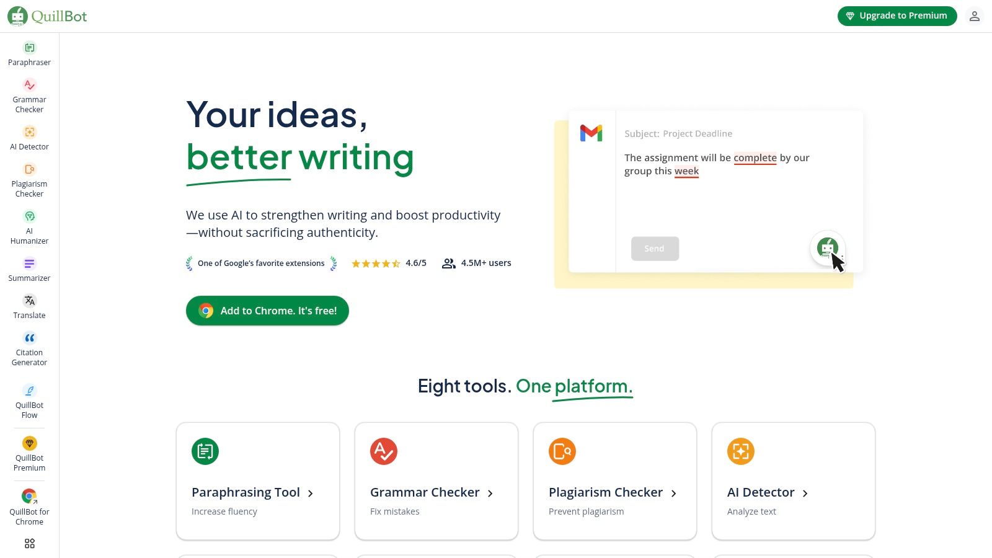
Task: Open the Grammar Checker sidebar icon
Action: [x=29, y=96]
